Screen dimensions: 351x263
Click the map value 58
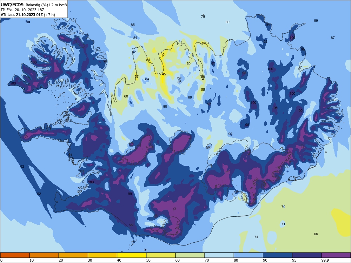203,77
